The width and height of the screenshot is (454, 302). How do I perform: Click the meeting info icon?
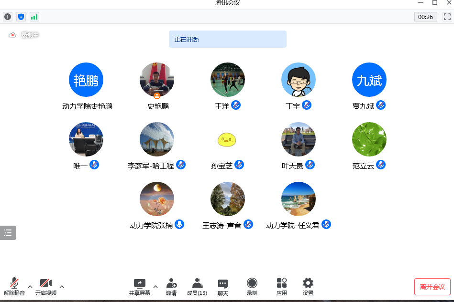tap(8, 17)
